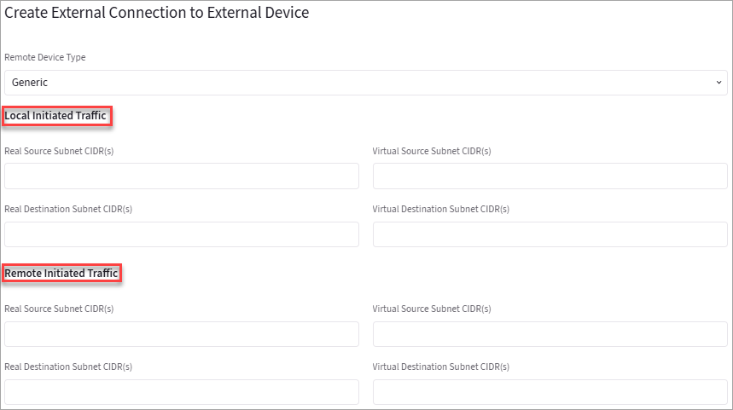Focus Real Destination Subnet field under Remote Initiated Traffic
Image resolution: width=733 pixels, height=410 pixels.
pos(182,392)
